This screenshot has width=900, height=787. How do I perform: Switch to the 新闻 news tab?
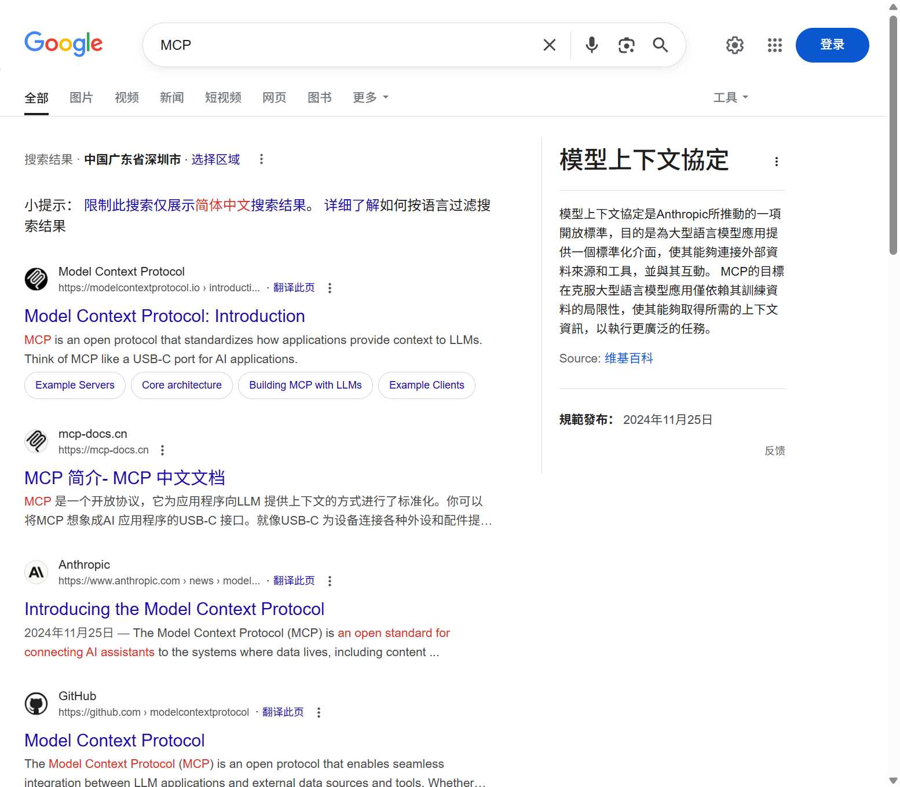[x=171, y=97]
